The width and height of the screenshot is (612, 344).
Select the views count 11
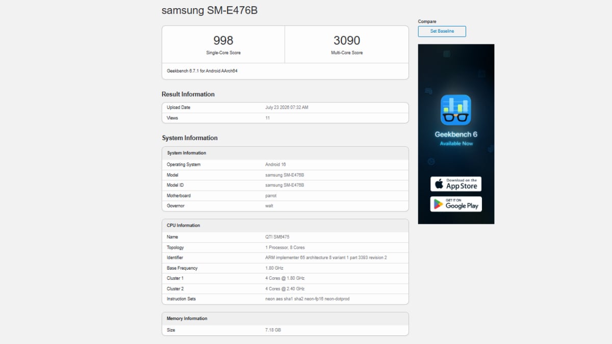(267, 118)
